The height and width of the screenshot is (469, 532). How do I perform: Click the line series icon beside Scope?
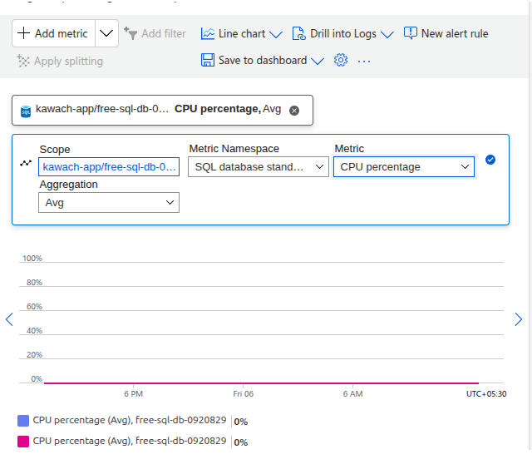point(26,163)
